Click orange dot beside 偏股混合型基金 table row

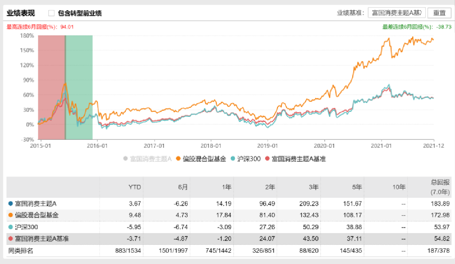11,215
